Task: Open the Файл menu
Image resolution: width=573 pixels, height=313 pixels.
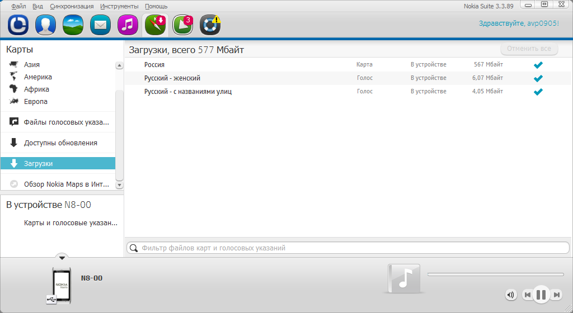Action: click(18, 6)
